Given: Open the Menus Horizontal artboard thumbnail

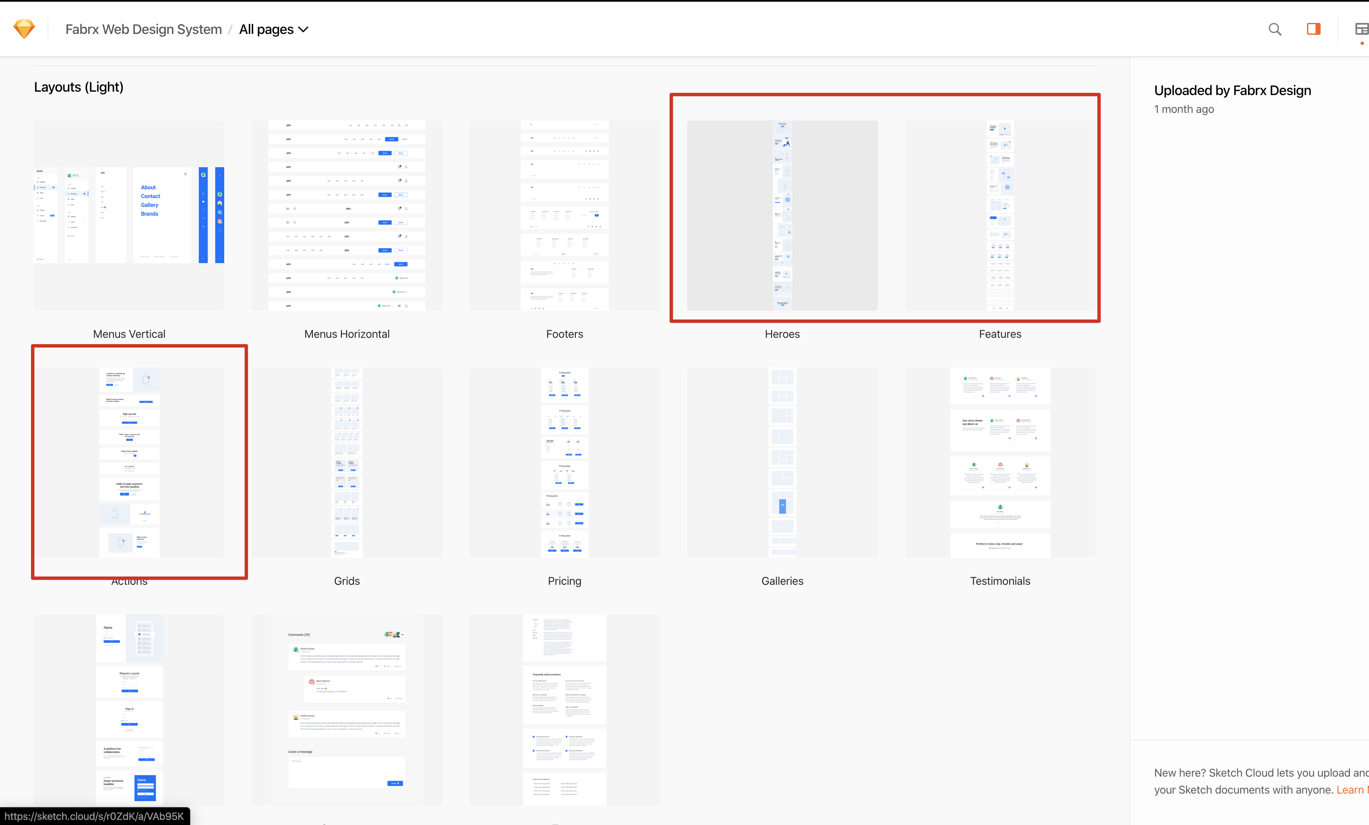Looking at the screenshot, I should click(x=346, y=216).
